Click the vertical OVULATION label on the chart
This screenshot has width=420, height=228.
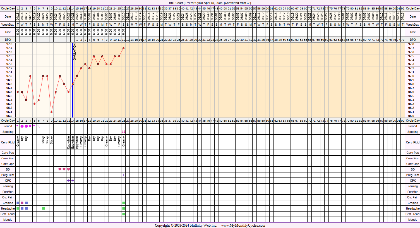click(75, 52)
